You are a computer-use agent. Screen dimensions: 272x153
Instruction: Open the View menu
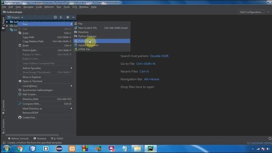[x=18, y=7]
